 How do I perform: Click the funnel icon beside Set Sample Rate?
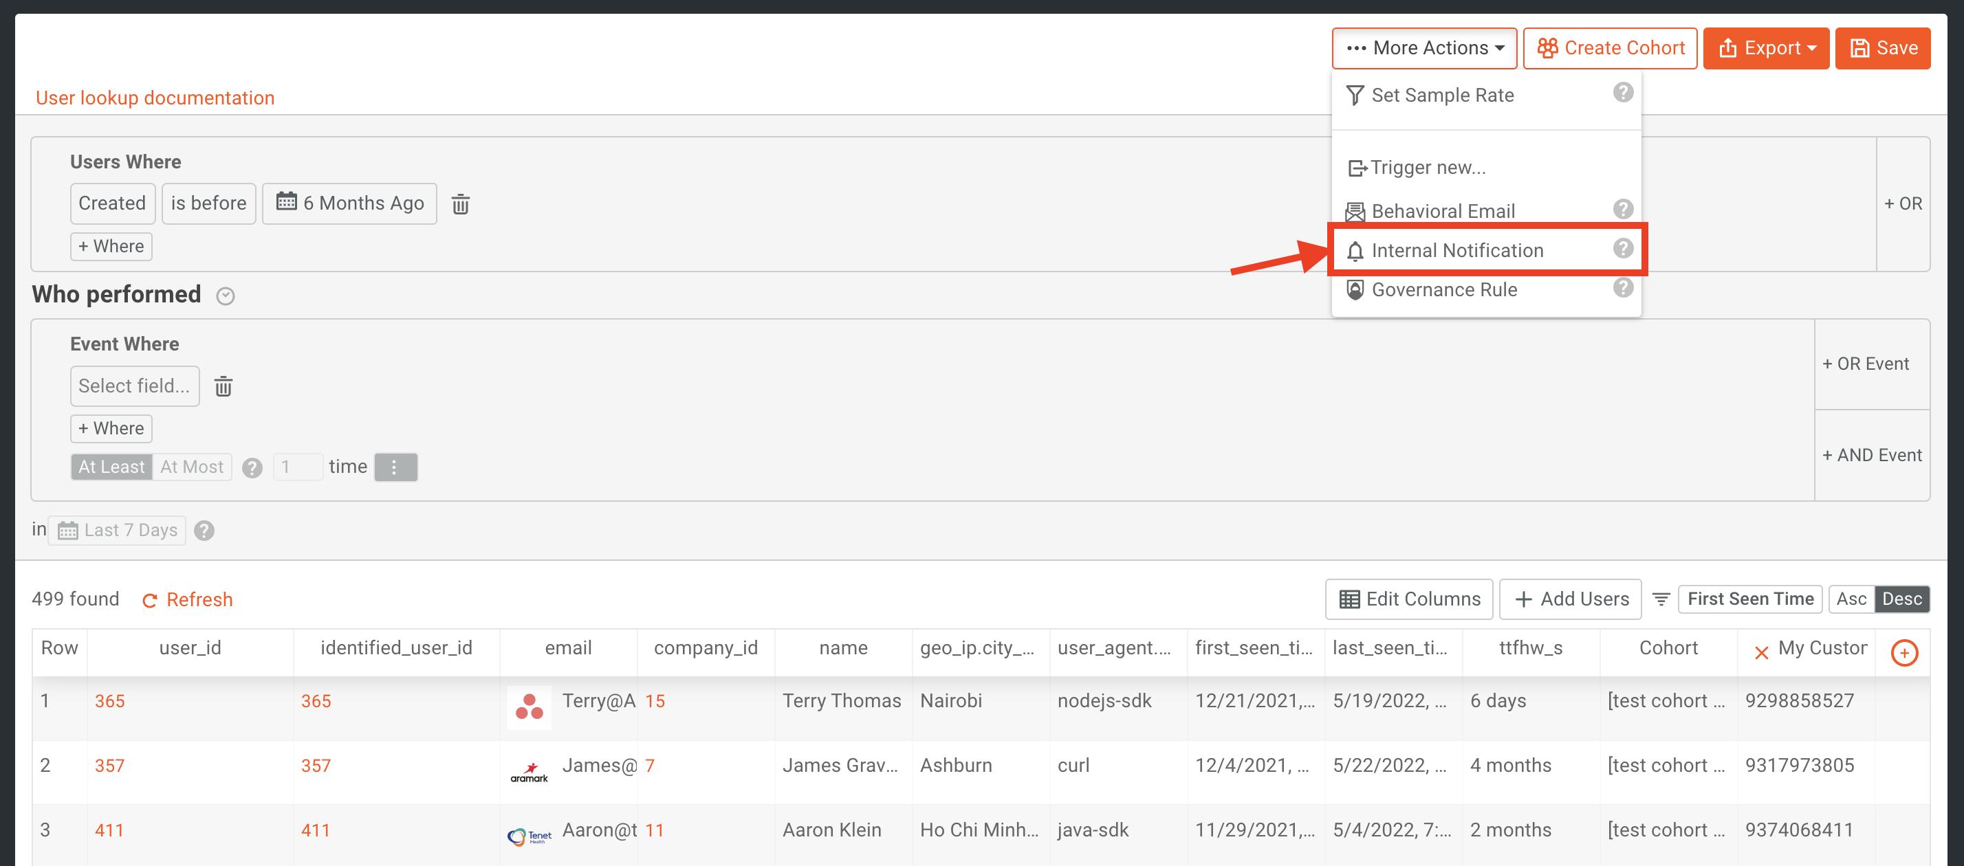click(x=1355, y=96)
